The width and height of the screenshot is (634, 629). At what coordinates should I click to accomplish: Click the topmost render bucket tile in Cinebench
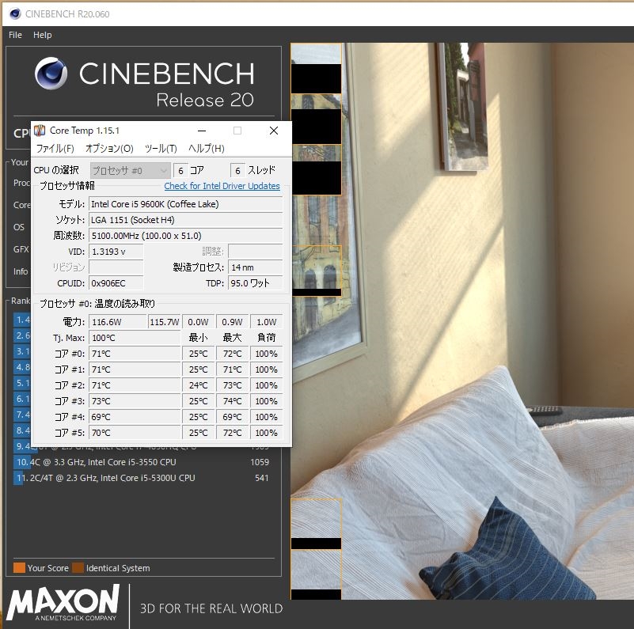pyautogui.click(x=316, y=68)
